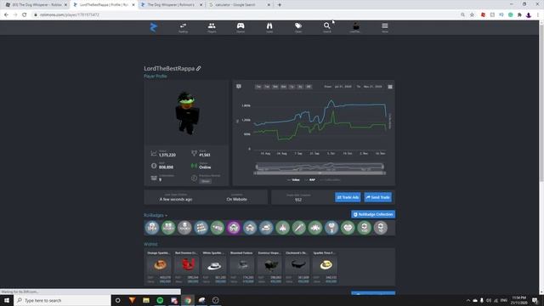The height and width of the screenshot is (306, 544).
Task: Open the Search magnifier nav icon
Action: [x=326, y=28]
